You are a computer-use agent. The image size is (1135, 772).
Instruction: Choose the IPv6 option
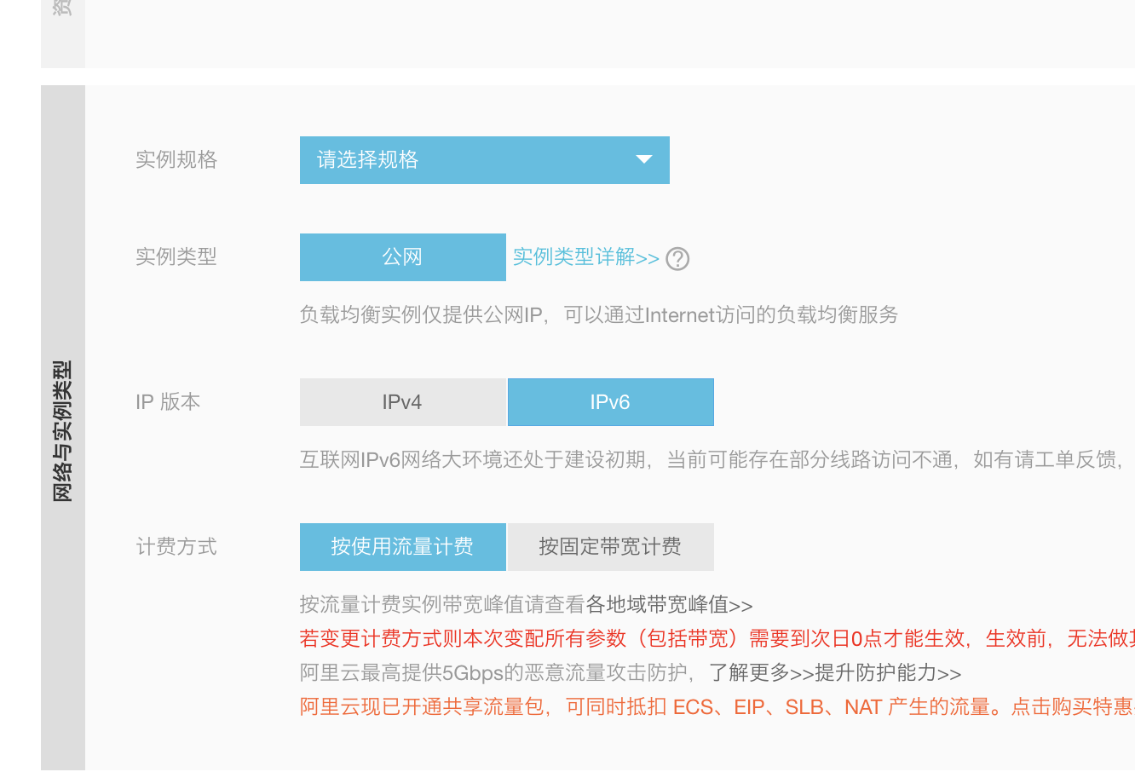pyautogui.click(x=610, y=402)
